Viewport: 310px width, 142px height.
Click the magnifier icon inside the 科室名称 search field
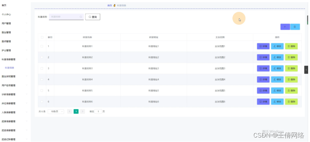[x=80, y=17]
